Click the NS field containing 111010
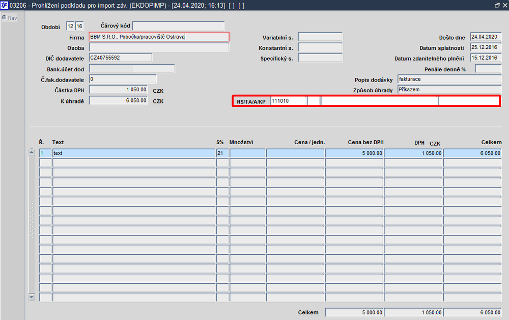The image size is (509, 320). tap(288, 101)
